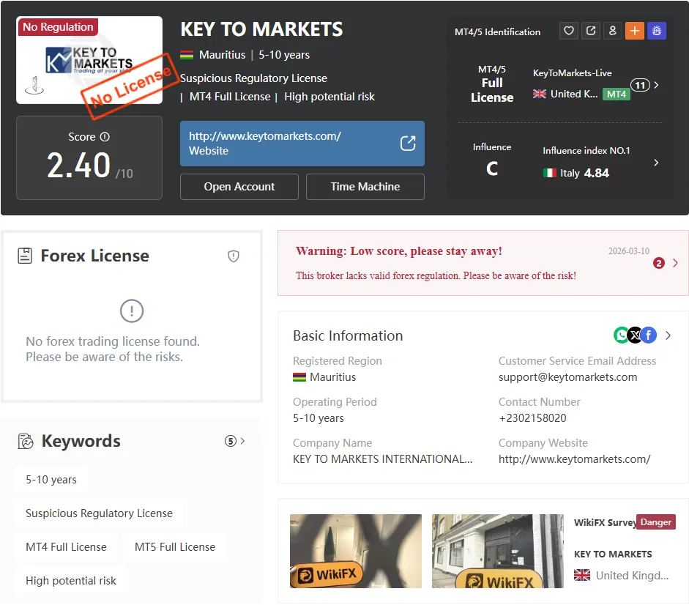Click 'United Kingd...' survey location text
This screenshot has height=605, width=689.
[x=632, y=575]
